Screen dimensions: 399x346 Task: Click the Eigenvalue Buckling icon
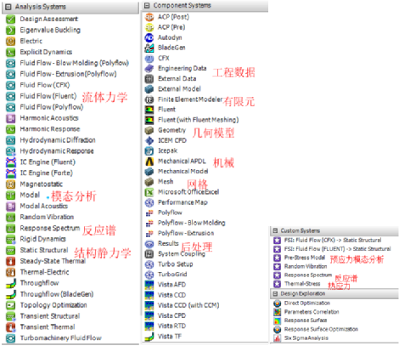point(11,30)
